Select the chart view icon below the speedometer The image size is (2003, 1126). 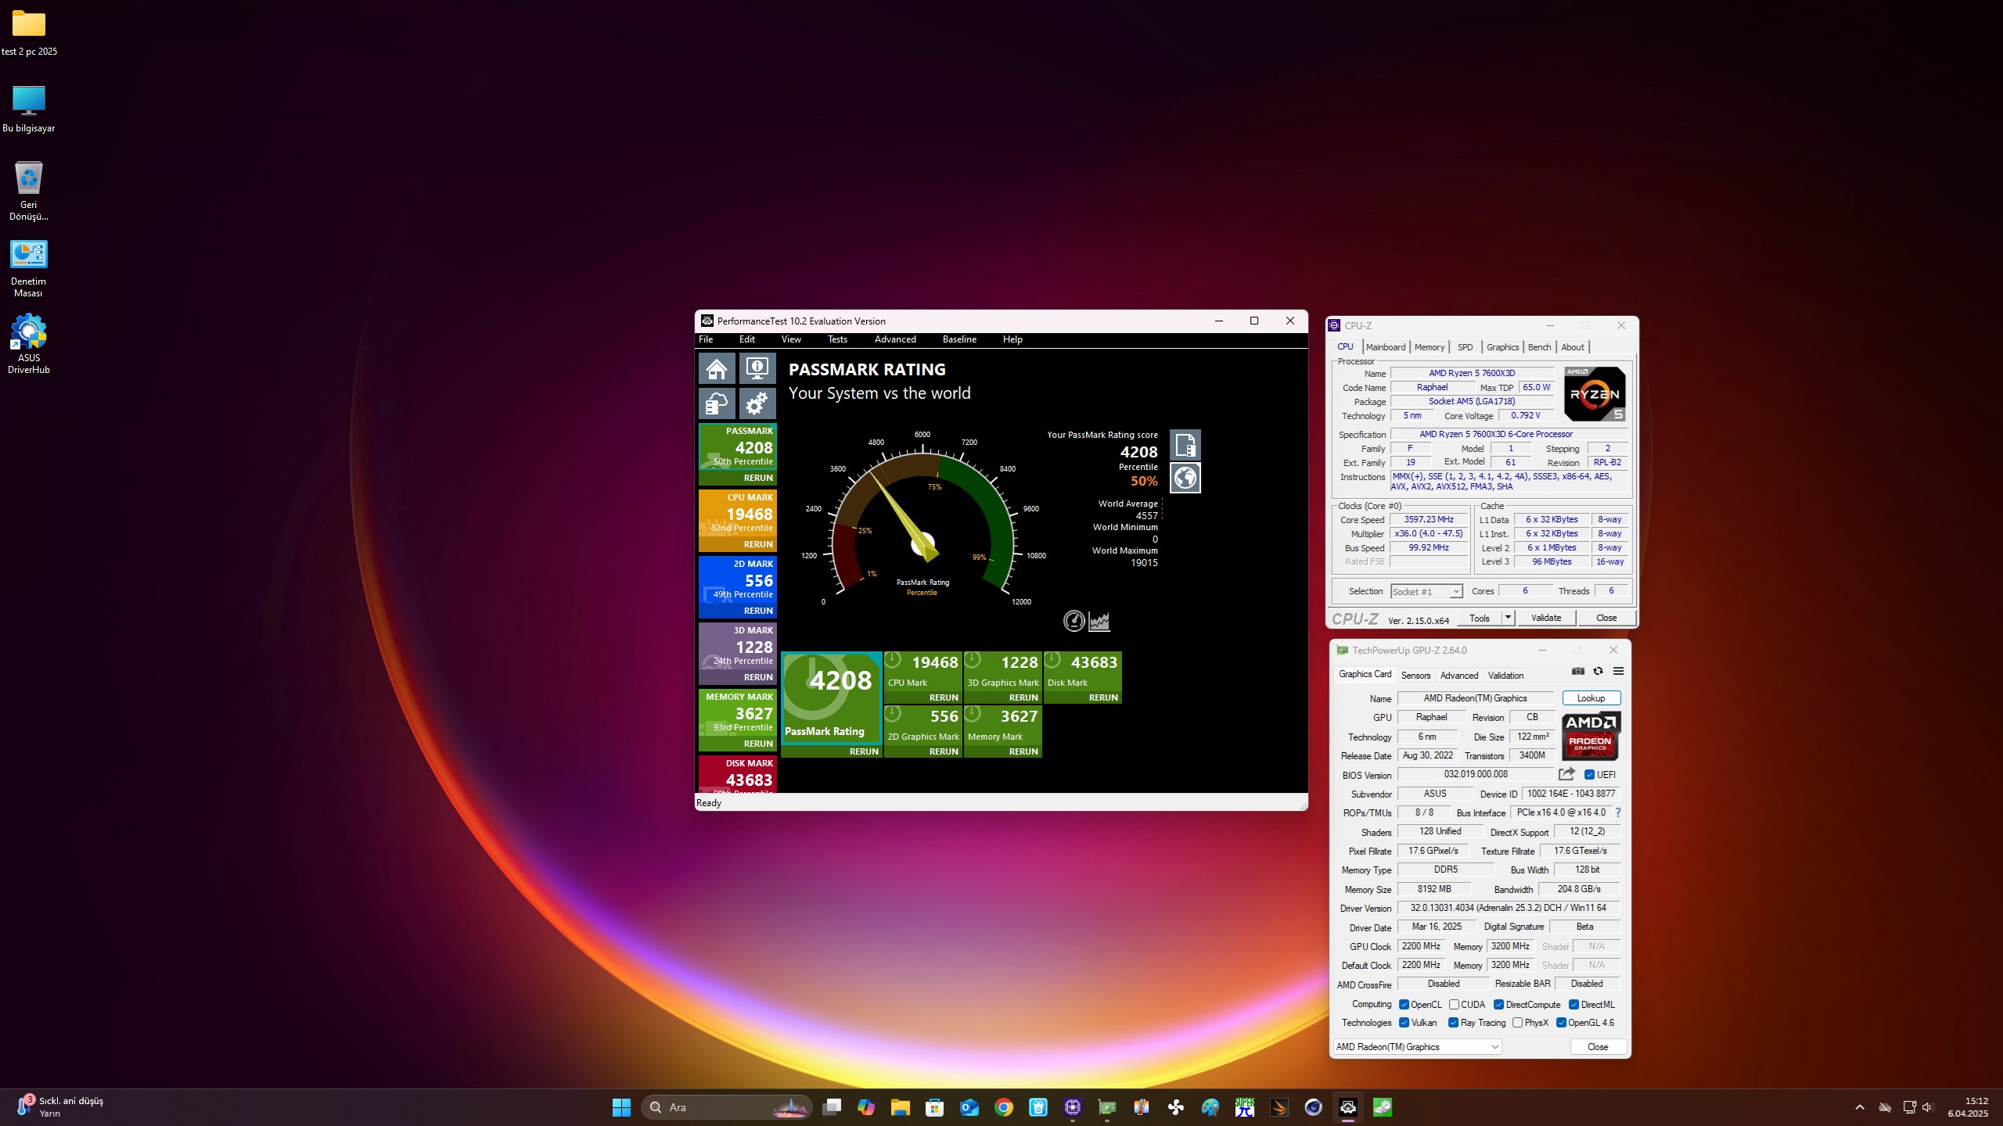(x=1099, y=621)
